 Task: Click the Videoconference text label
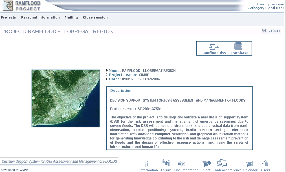228,170
